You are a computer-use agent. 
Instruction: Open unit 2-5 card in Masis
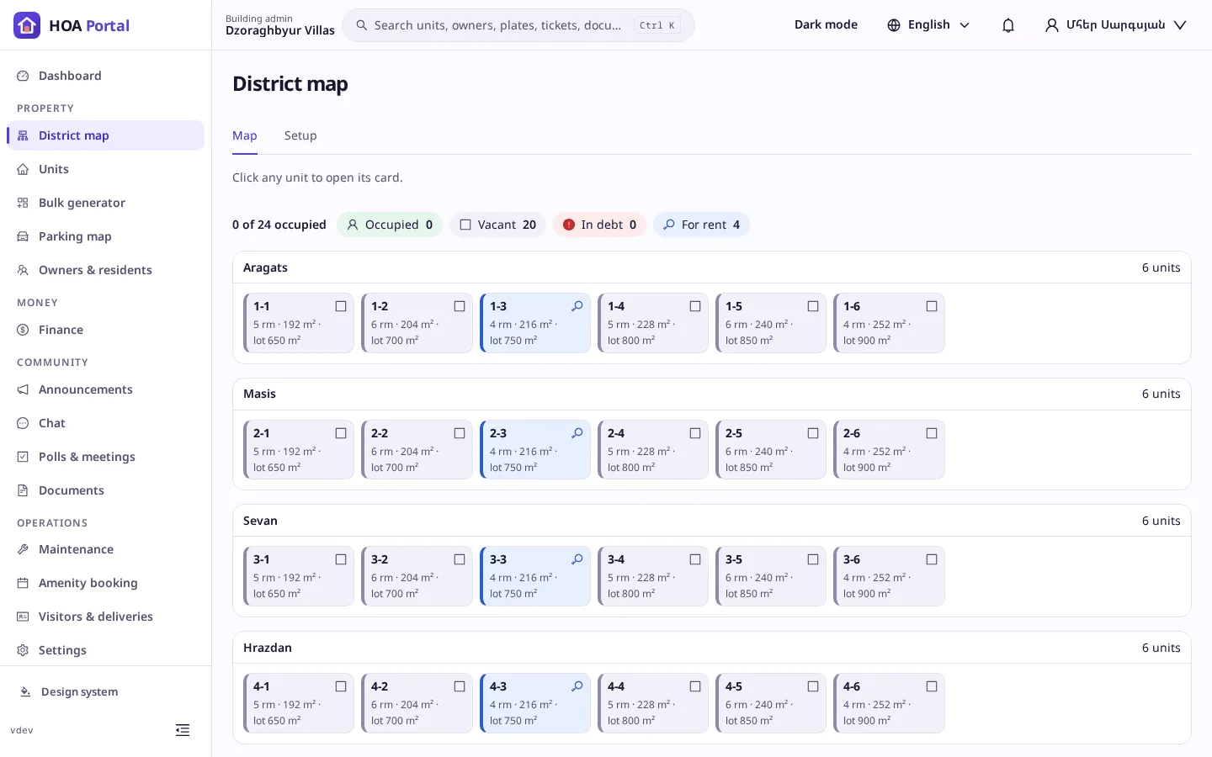771,450
